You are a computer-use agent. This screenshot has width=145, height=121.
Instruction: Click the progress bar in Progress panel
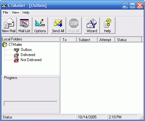tap(31, 103)
